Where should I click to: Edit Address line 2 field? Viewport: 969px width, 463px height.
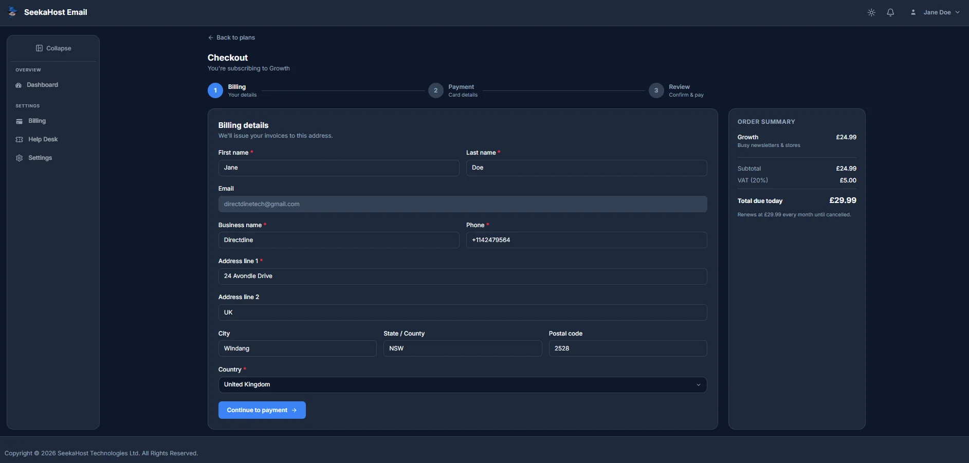[x=463, y=312]
